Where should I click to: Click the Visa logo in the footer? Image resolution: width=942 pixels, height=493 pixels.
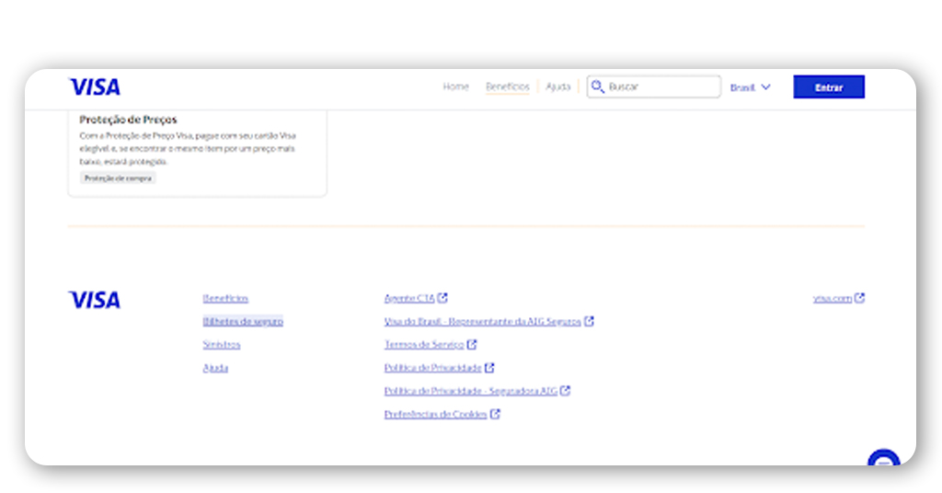coord(95,300)
